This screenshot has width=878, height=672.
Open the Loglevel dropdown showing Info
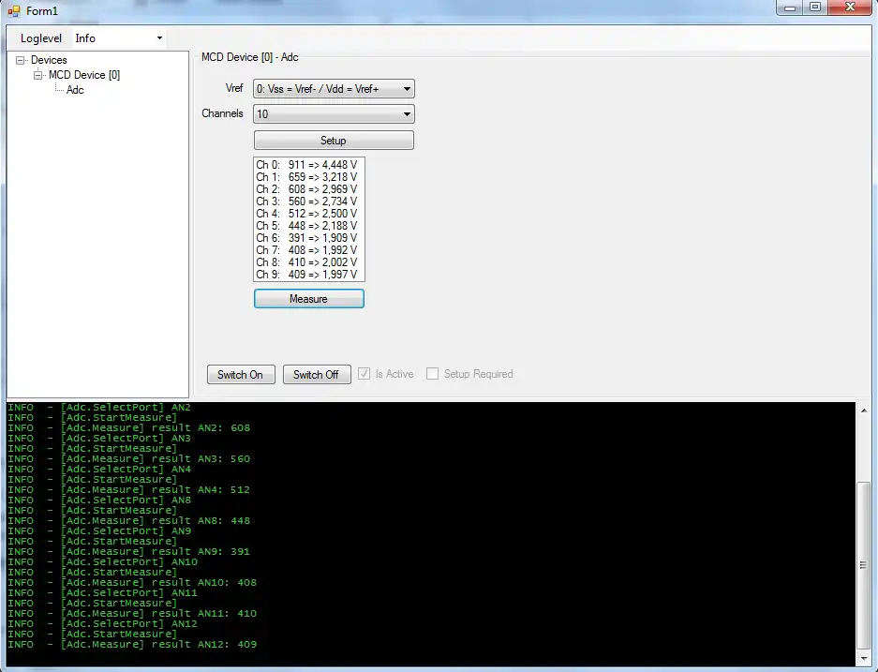[119, 38]
